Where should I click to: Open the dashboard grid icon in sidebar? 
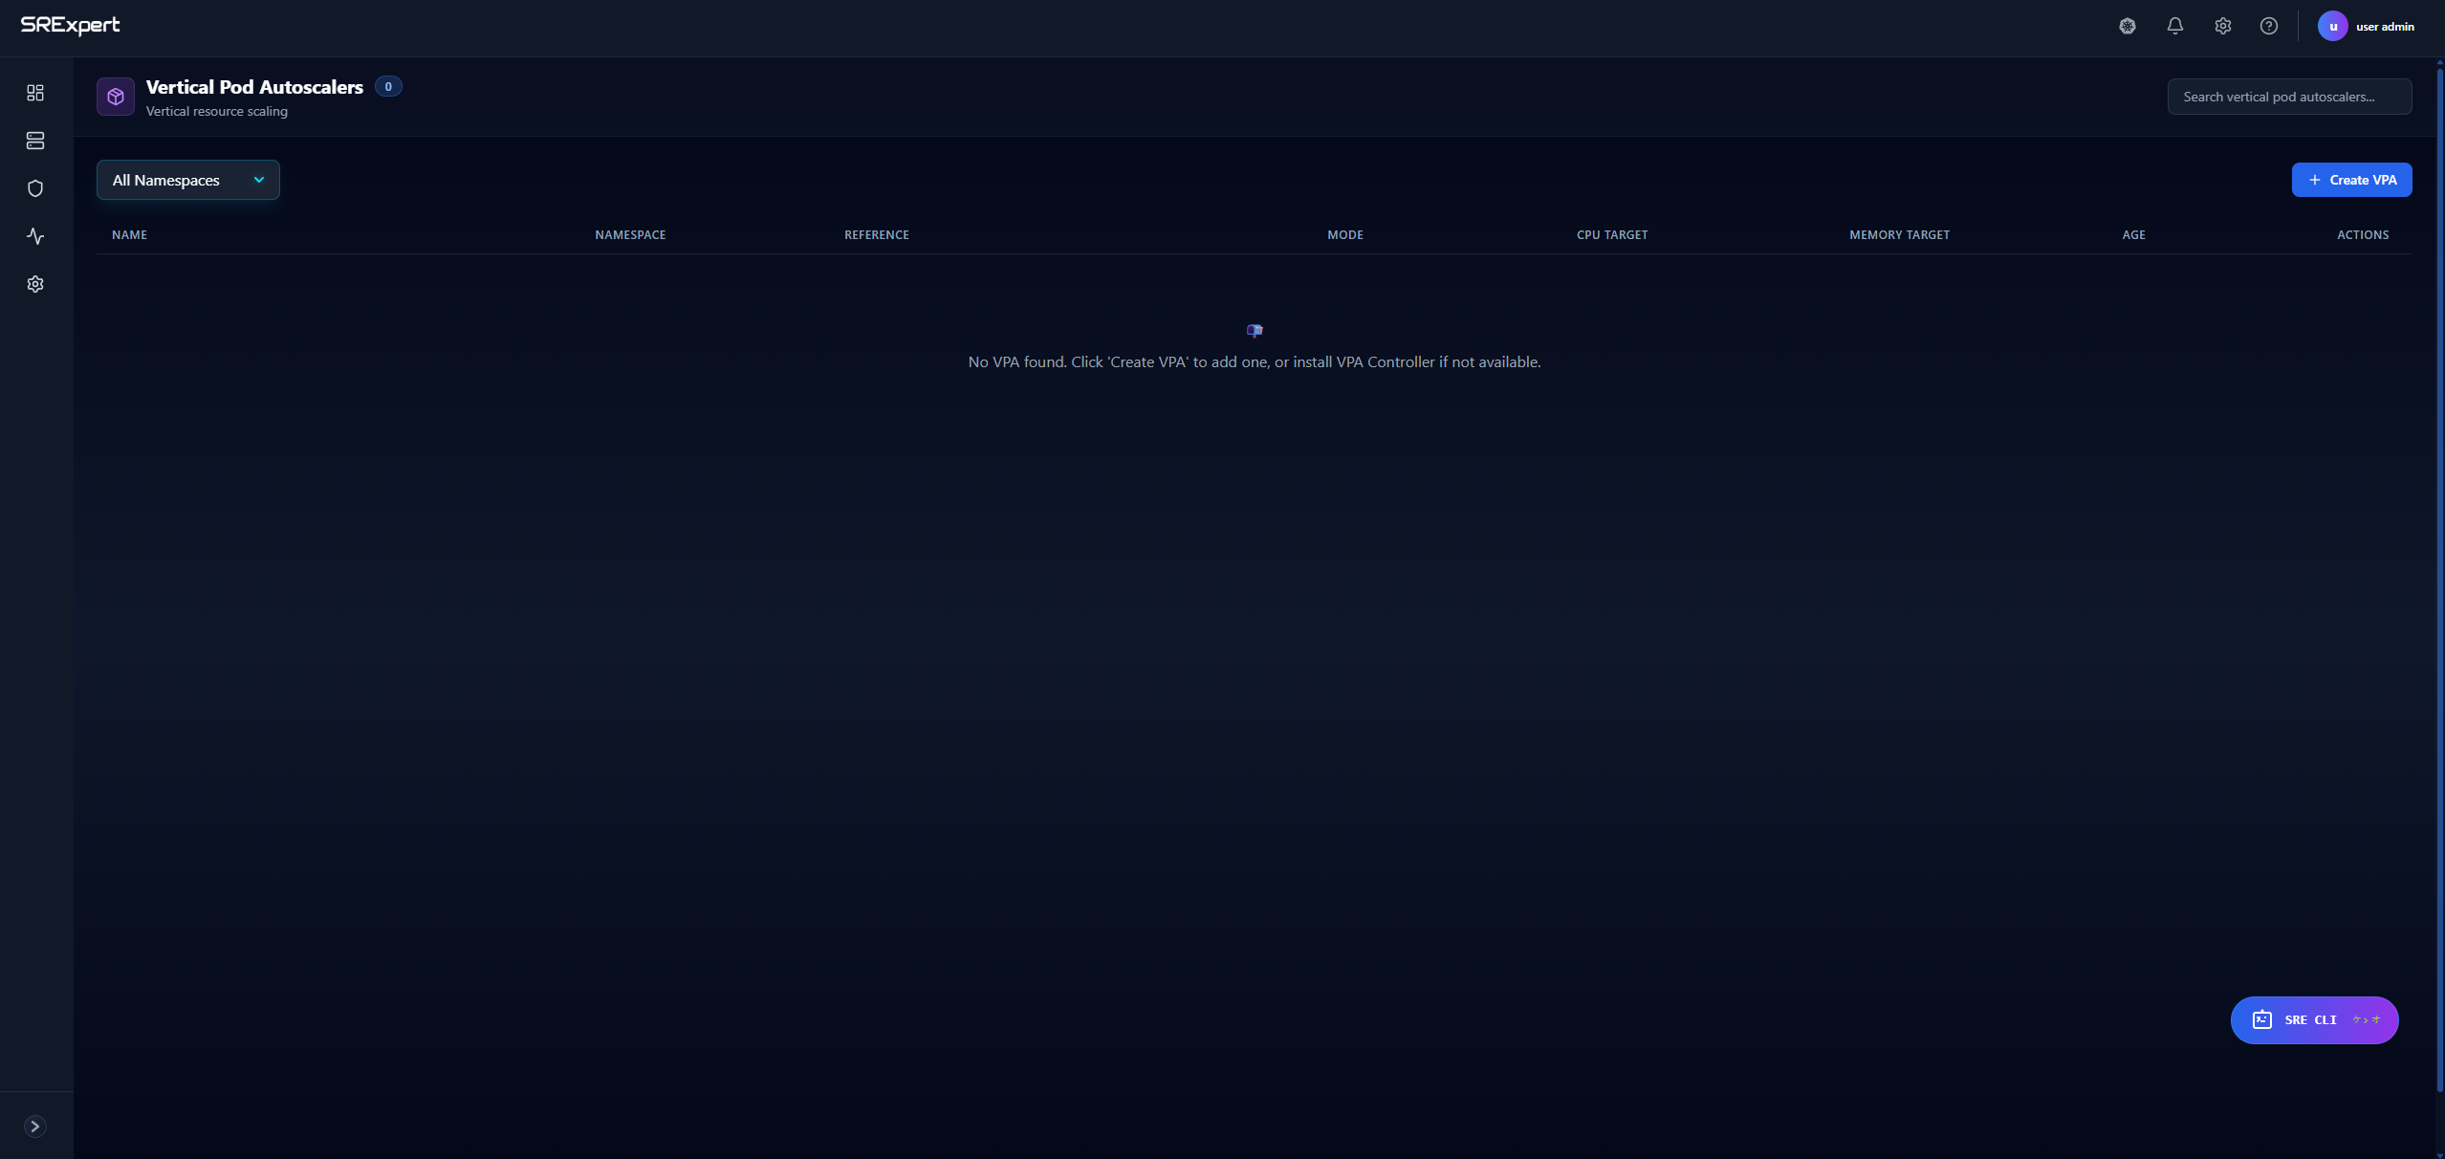tap(35, 93)
